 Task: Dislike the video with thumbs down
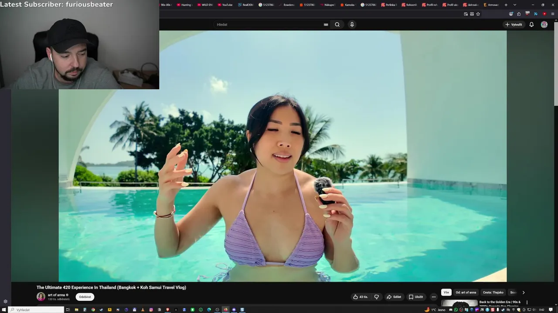click(x=377, y=297)
